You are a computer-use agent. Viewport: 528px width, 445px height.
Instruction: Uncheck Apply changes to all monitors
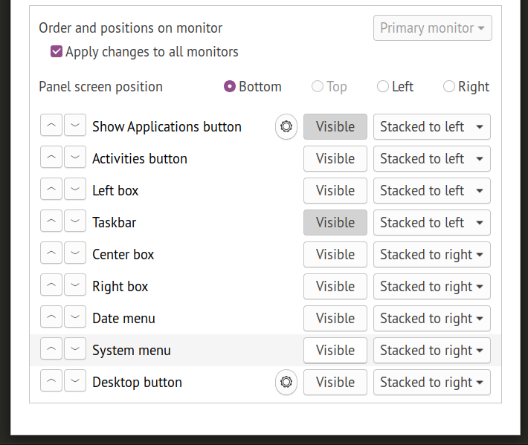click(57, 52)
